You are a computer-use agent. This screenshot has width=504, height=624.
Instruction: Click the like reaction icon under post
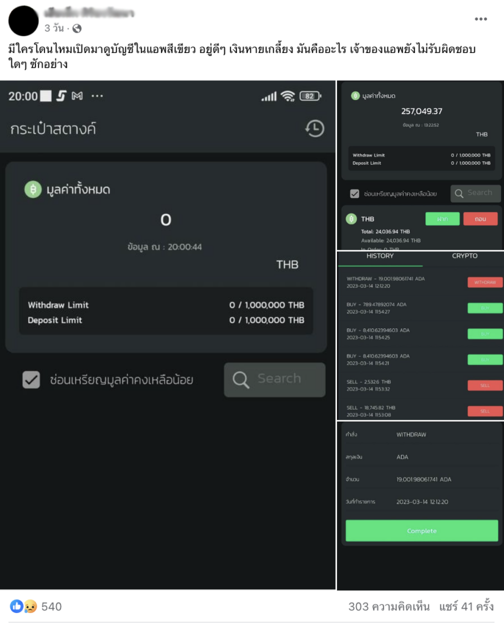point(16,606)
